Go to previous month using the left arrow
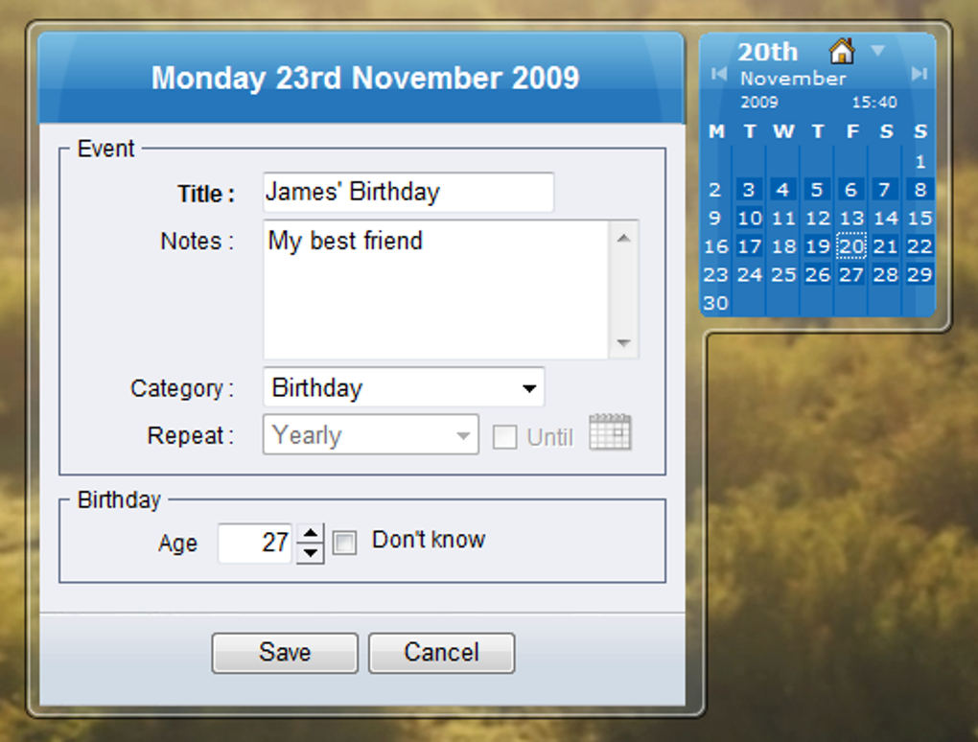This screenshot has height=742, width=978. pos(719,74)
